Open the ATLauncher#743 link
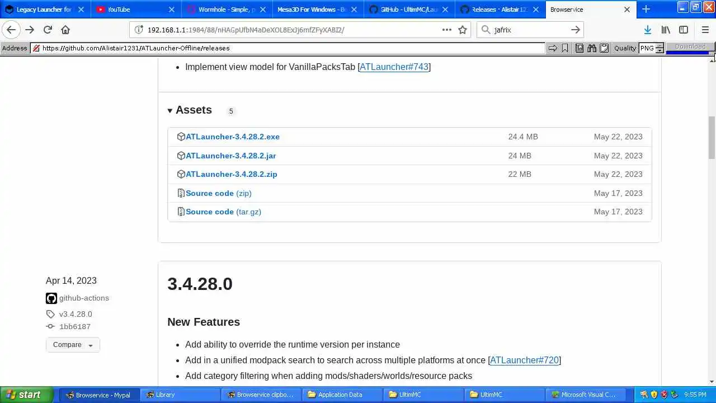The height and width of the screenshot is (403, 716). [394, 67]
